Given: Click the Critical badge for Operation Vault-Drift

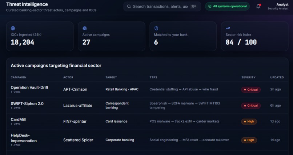Looking at the screenshot, I should (x=251, y=90).
